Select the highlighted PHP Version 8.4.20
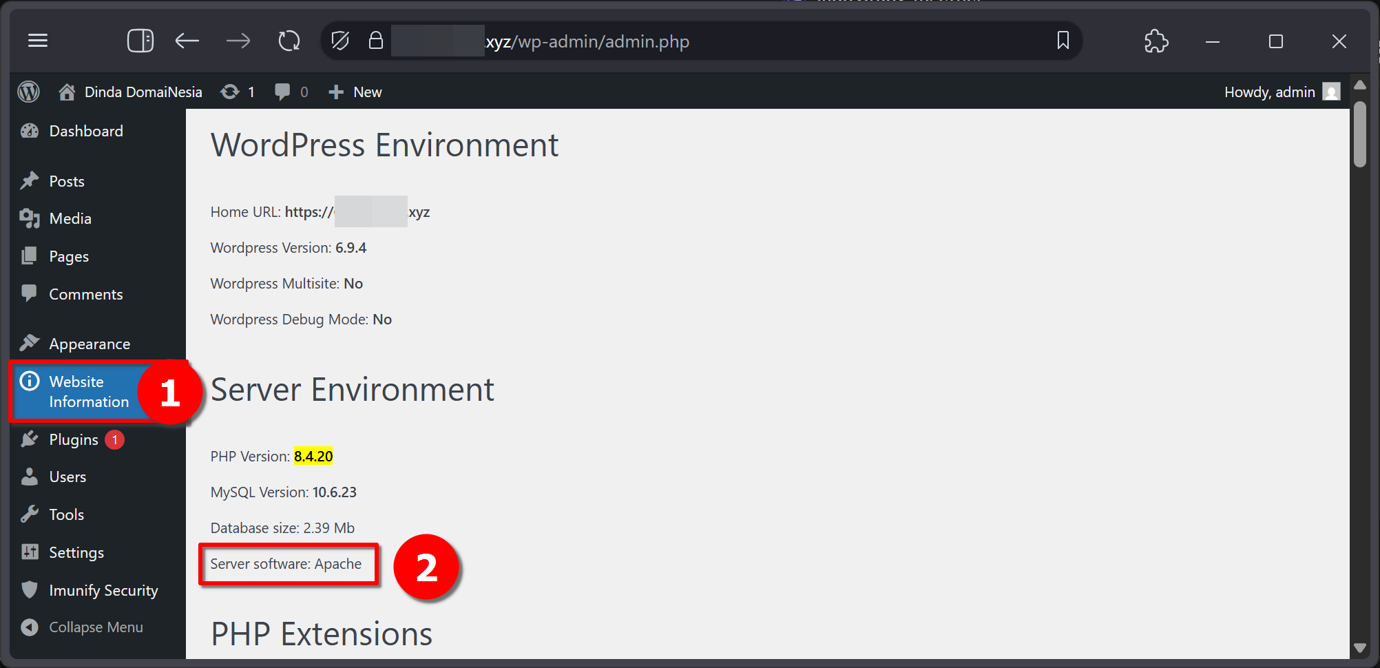 click(x=313, y=457)
